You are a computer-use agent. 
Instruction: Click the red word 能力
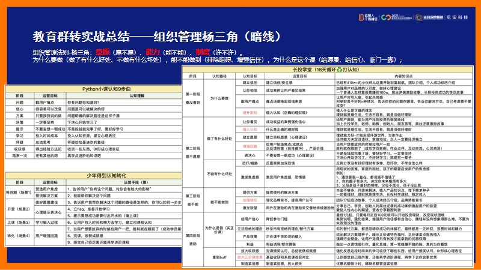click(x=153, y=52)
